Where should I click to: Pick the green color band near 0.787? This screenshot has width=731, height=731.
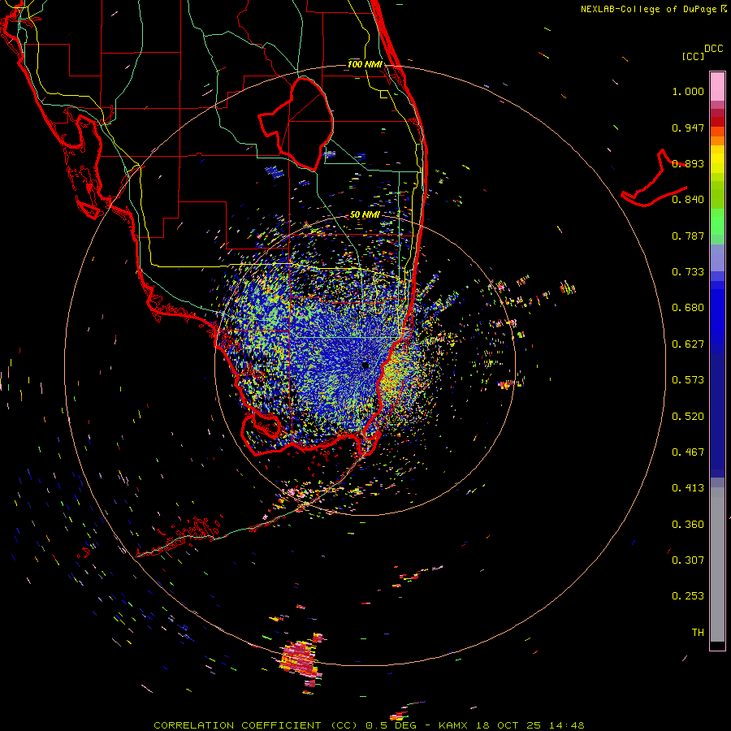click(x=717, y=226)
